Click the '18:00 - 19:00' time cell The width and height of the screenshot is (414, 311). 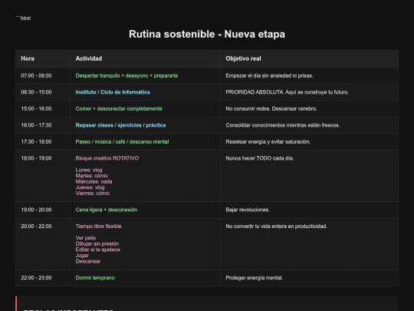coord(36,158)
